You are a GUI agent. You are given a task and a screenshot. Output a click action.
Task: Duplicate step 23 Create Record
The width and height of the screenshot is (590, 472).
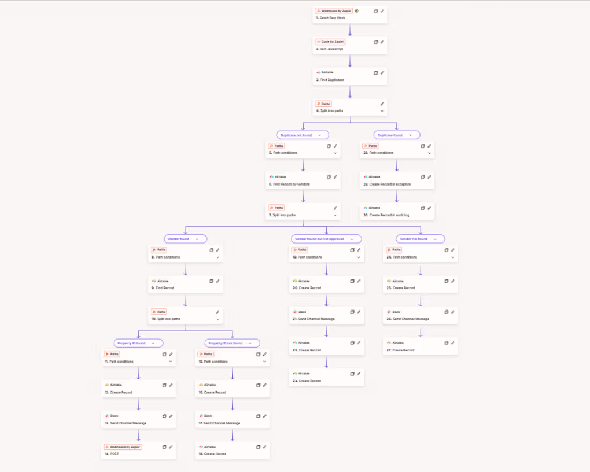(352, 374)
